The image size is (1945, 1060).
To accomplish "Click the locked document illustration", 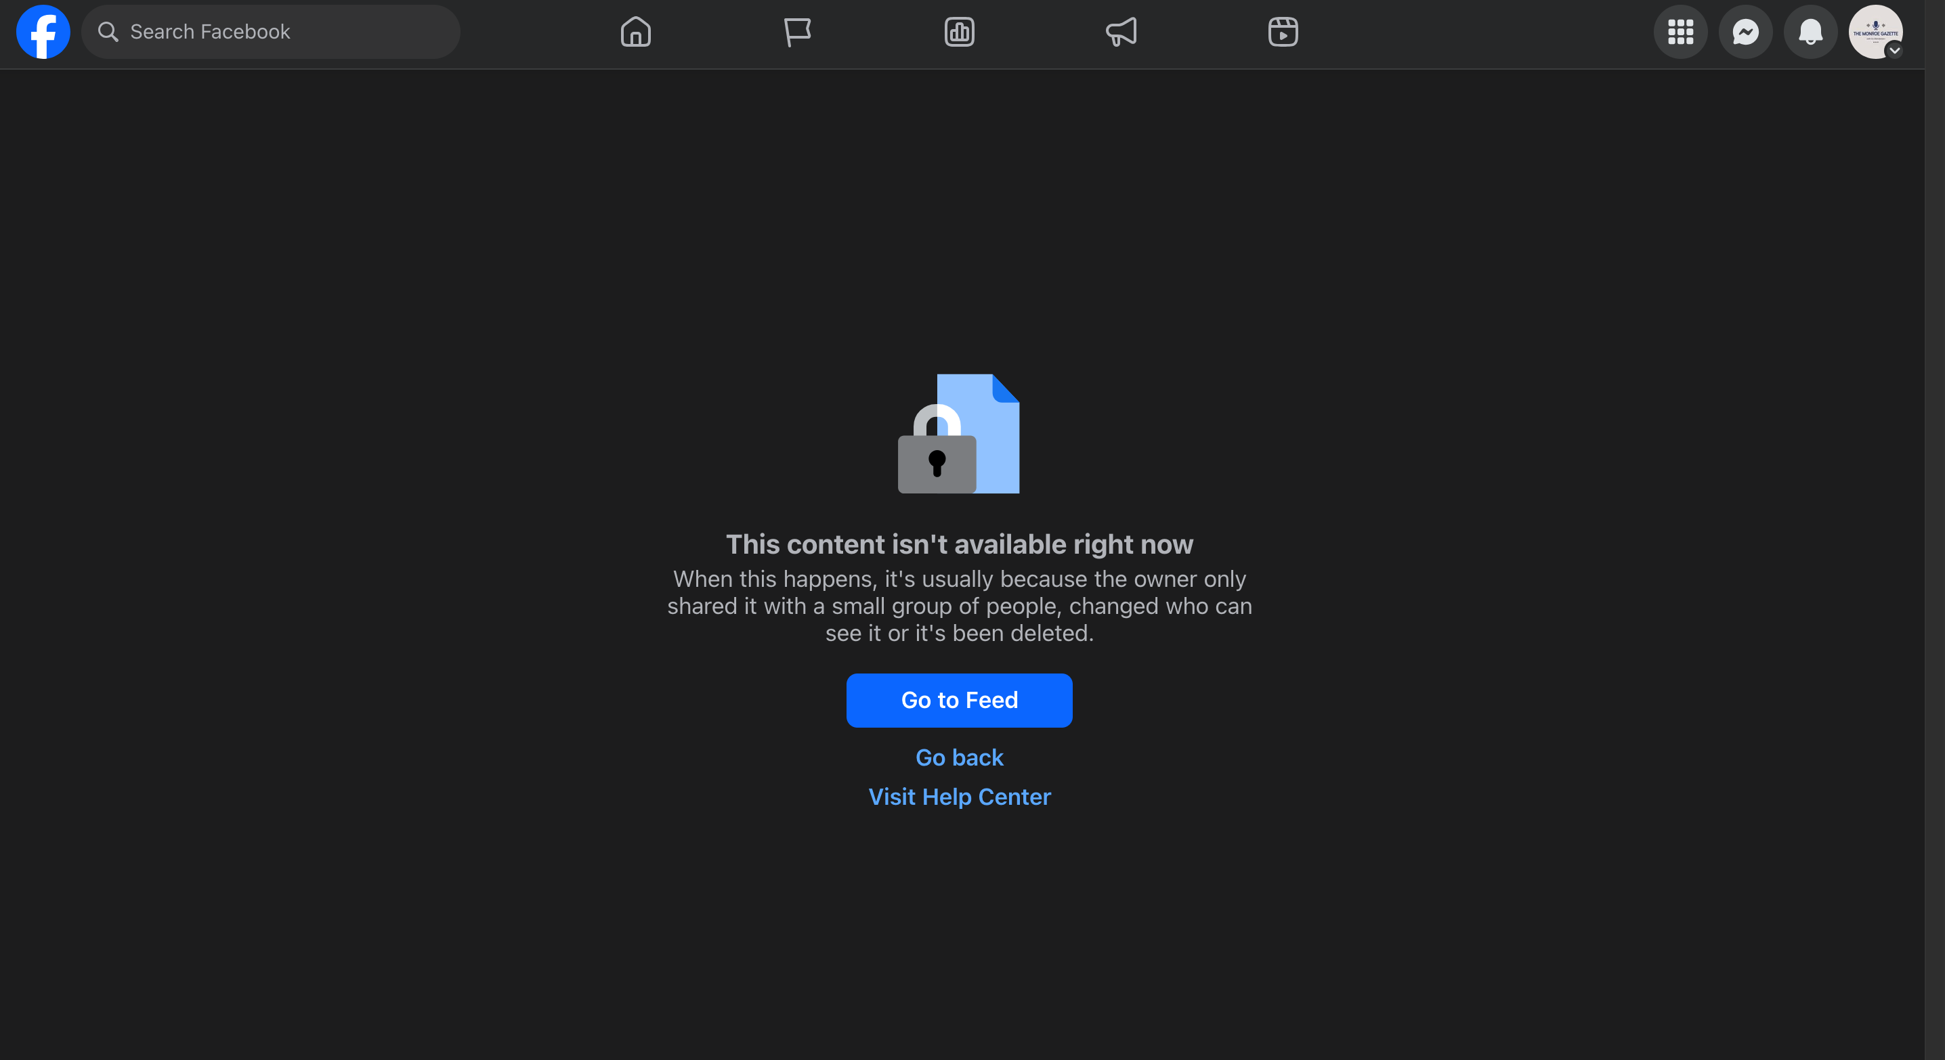I will click(x=959, y=434).
